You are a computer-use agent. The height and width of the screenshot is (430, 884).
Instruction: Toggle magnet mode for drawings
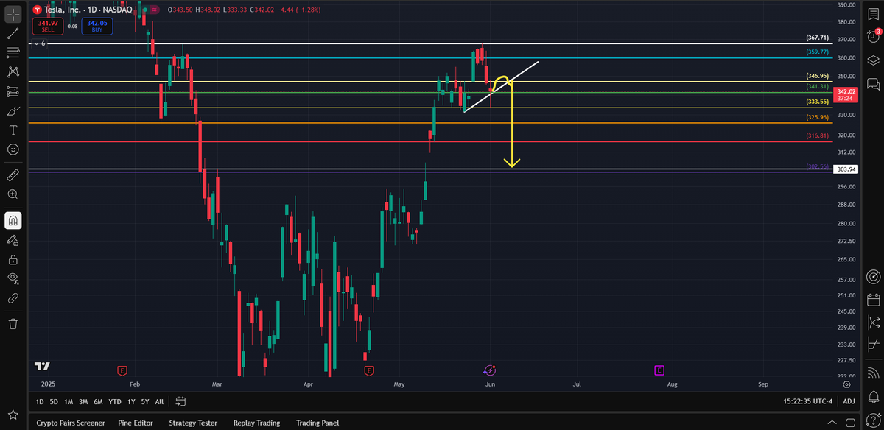13,220
